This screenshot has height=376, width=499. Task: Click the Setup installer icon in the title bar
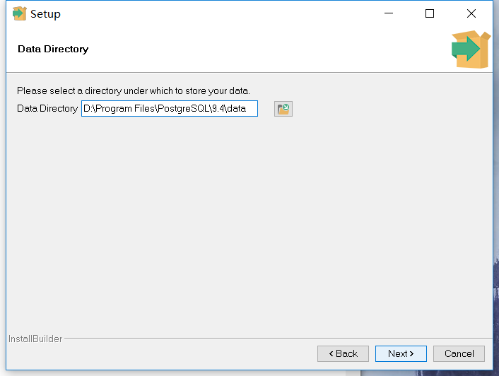pyautogui.click(x=19, y=13)
